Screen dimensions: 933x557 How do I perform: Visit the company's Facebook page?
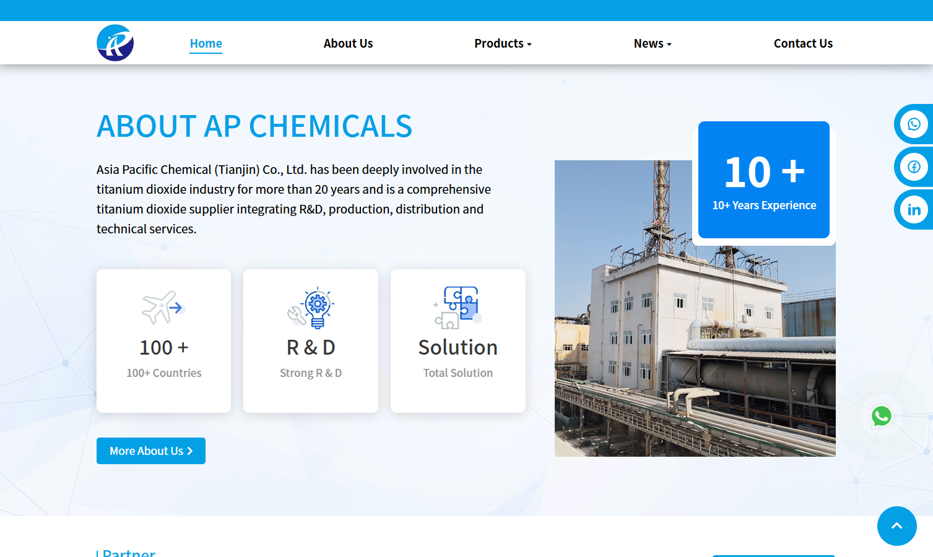(914, 166)
